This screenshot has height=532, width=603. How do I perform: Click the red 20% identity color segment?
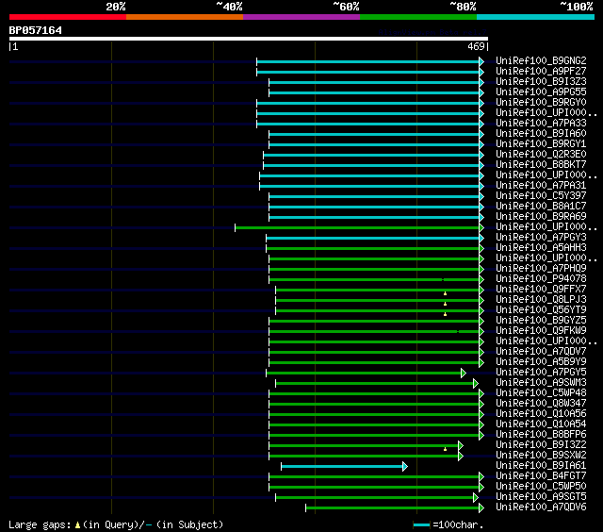pos(68,17)
